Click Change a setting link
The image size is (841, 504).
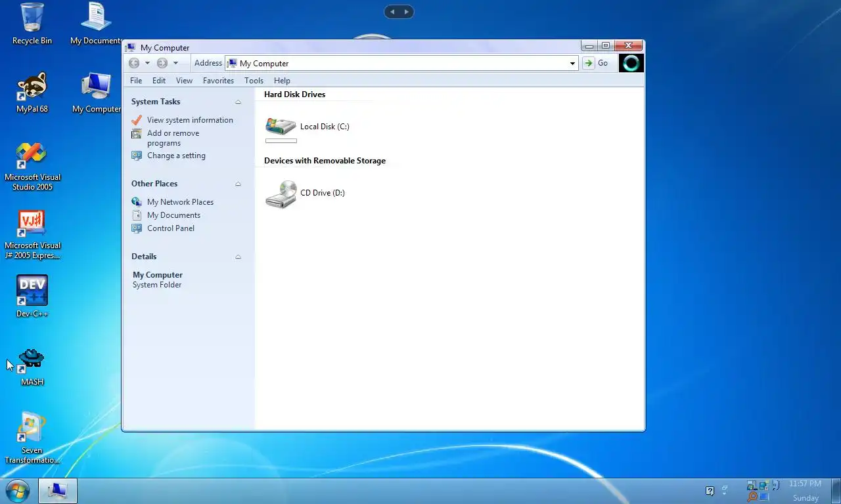[176, 156]
